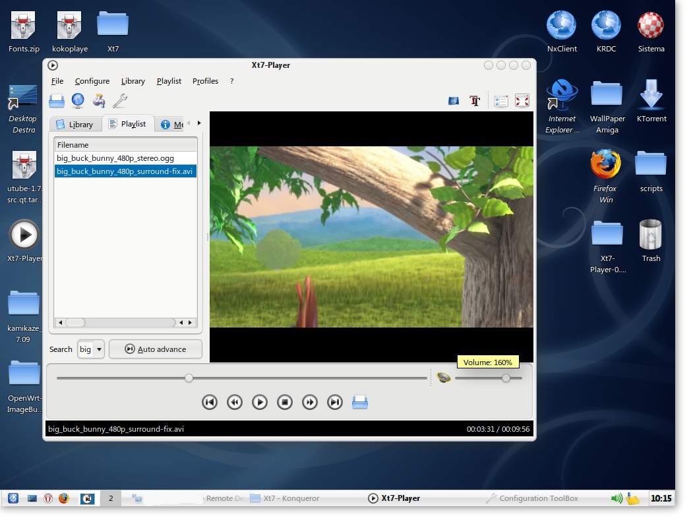The width and height of the screenshot is (691, 522).
Task: Click the drive icon beside playback controls
Action: click(x=360, y=402)
